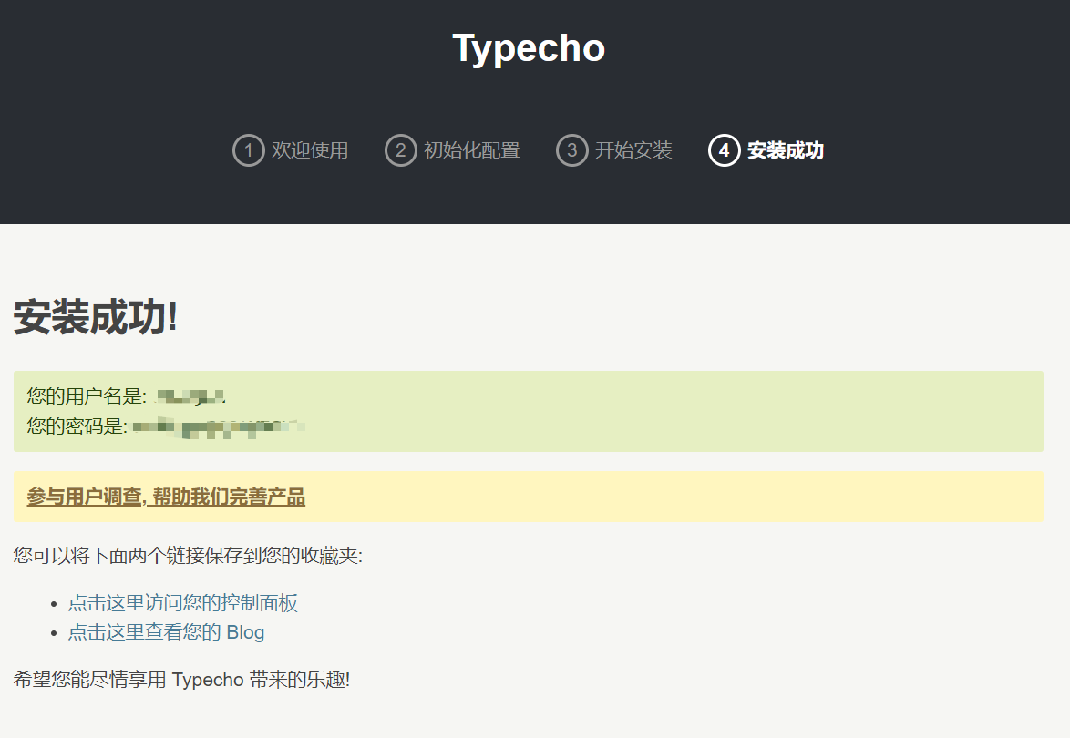
Task: Click the active 安装成功 step label
Action: 786,150
